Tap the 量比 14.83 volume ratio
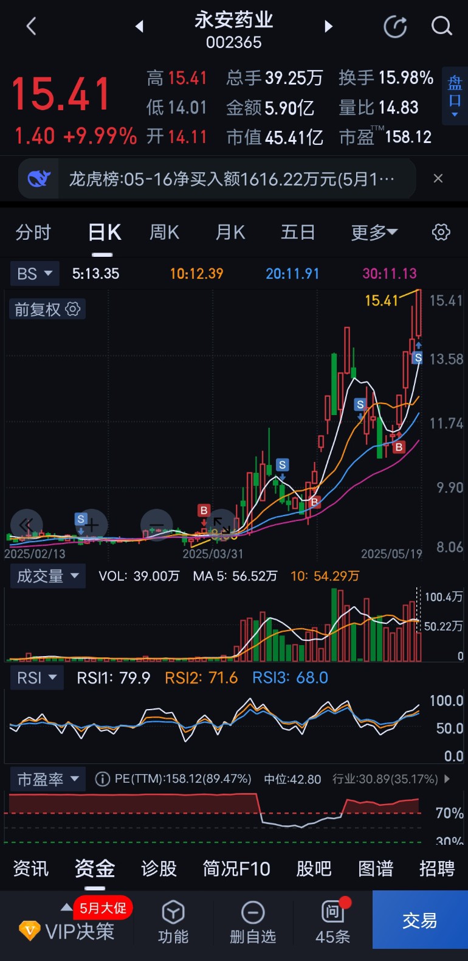Viewport: 468px width, 961px height. click(x=379, y=108)
